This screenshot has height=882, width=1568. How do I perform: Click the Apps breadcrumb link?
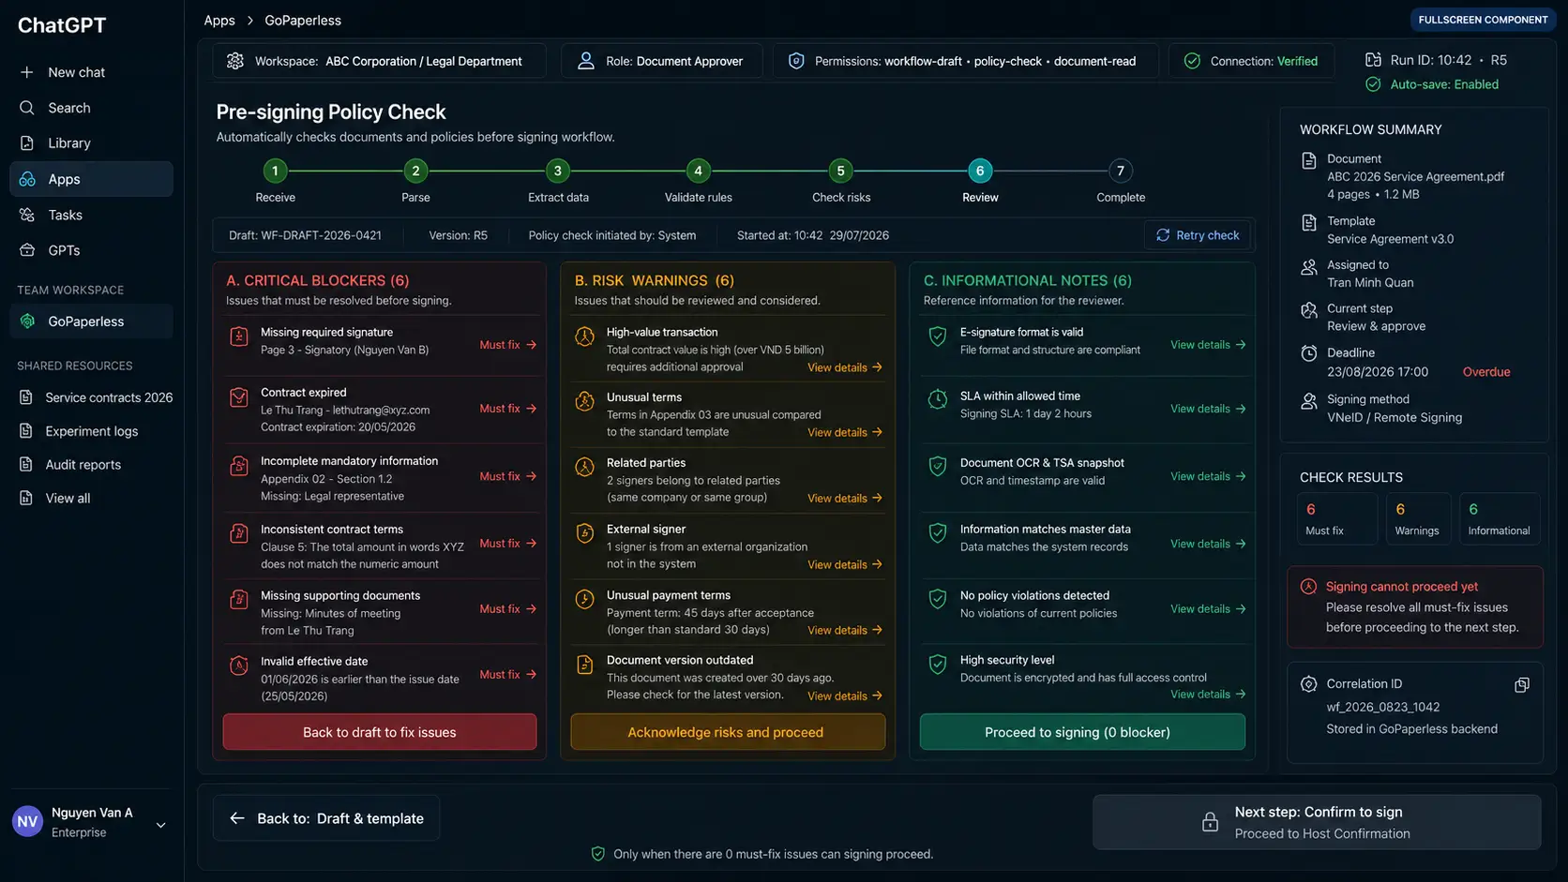(x=219, y=20)
